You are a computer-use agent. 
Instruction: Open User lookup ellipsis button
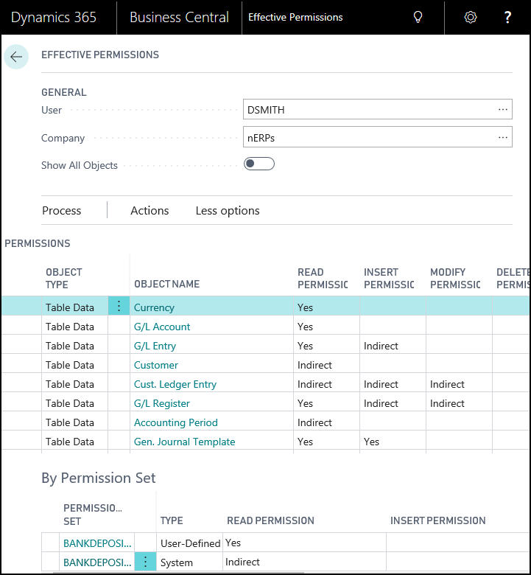click(503, 109)
